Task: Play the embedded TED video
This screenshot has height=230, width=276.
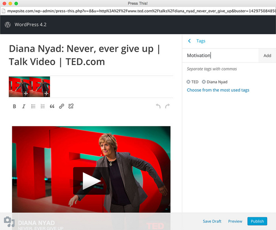Action: [91, 181]
